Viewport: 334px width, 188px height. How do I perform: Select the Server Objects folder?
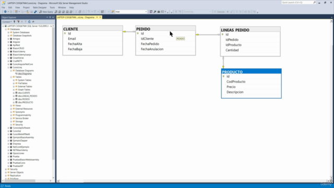click(x=17, y=172)
